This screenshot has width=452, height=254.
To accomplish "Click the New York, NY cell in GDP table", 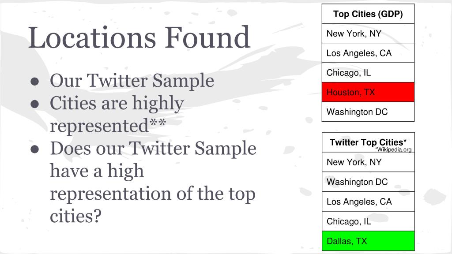I will (x=368, y=34).
